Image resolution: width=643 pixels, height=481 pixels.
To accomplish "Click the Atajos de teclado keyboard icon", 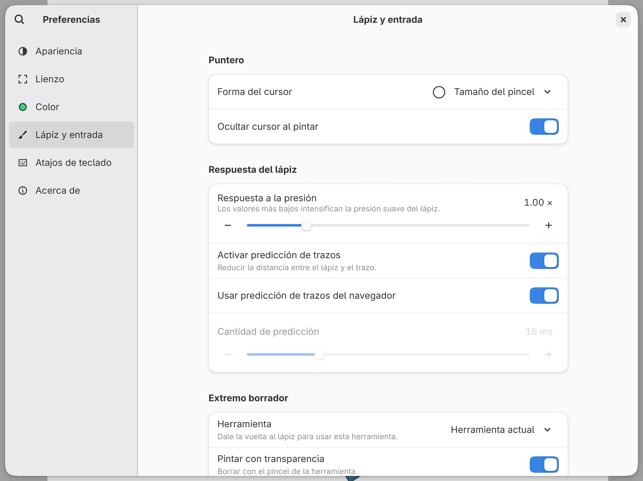I will (x=23, y=163).
